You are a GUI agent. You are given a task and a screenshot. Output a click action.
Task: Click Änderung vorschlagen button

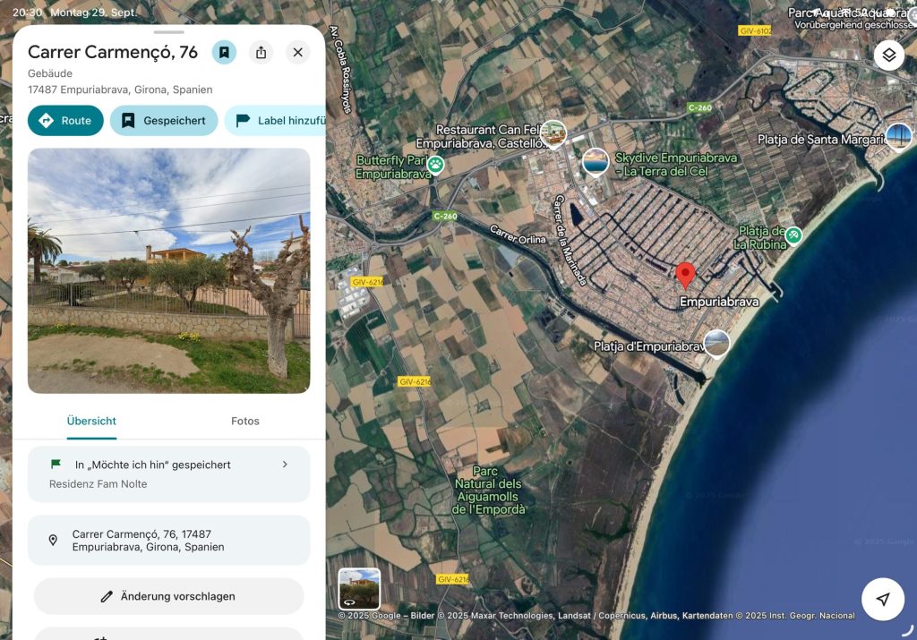pyautogui.click(x=168, y=596)
